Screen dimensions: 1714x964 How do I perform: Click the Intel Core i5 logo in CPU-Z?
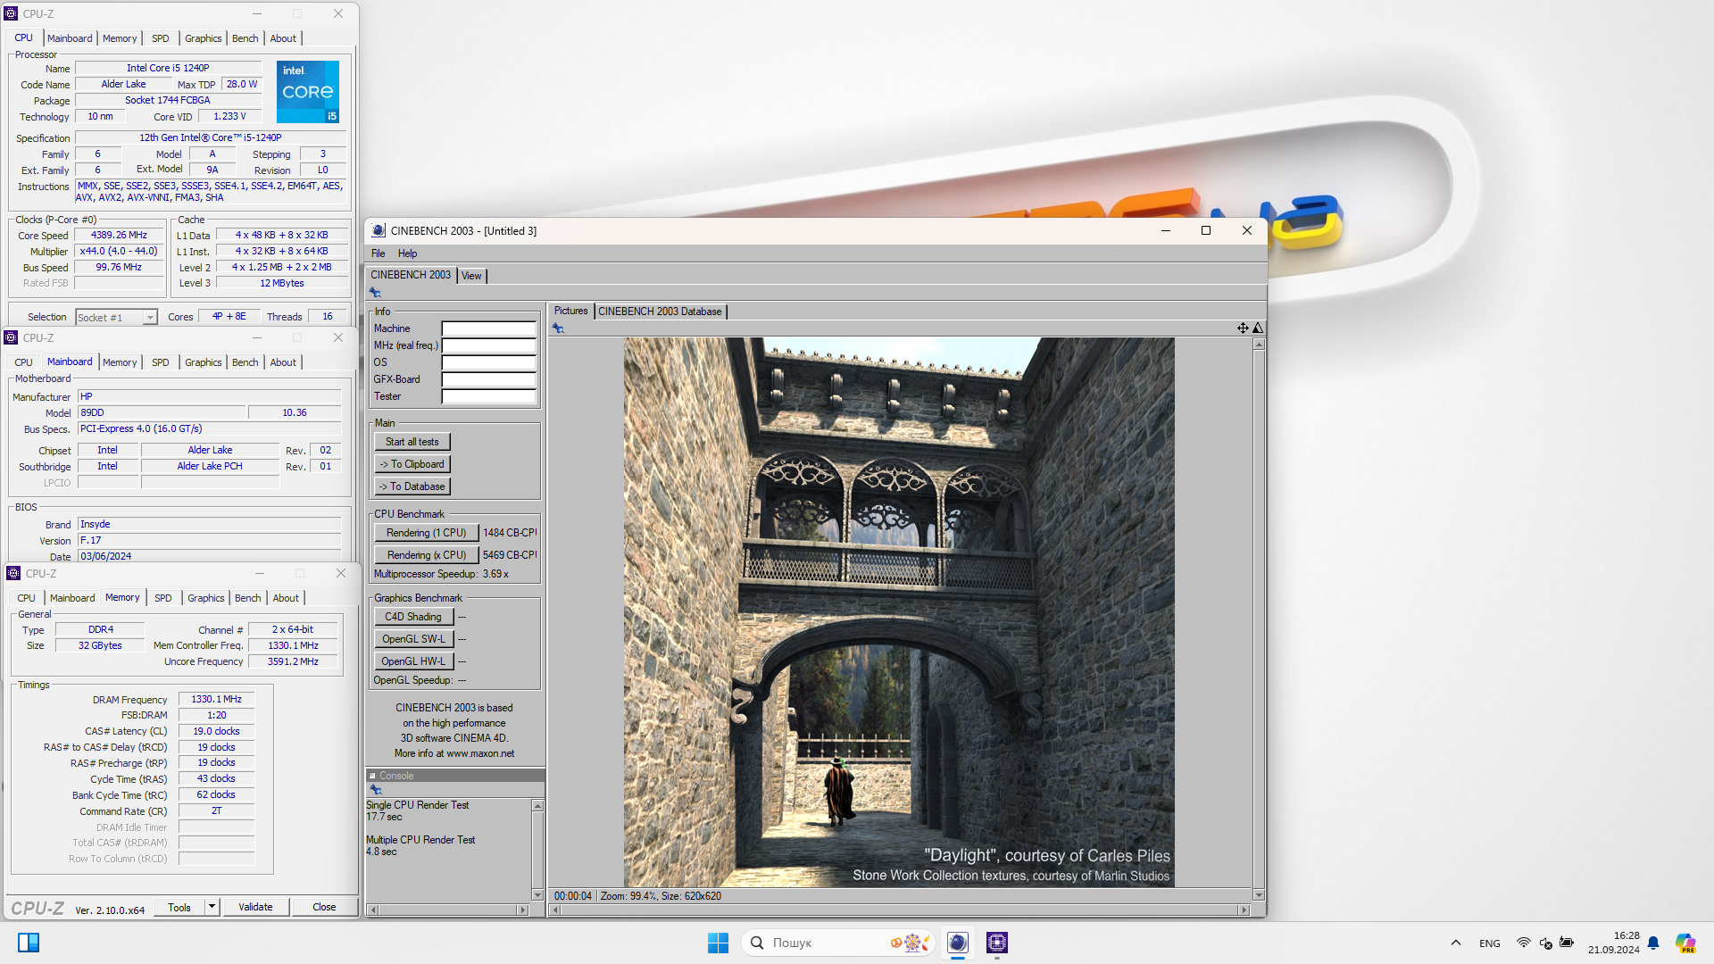[308, 92]
